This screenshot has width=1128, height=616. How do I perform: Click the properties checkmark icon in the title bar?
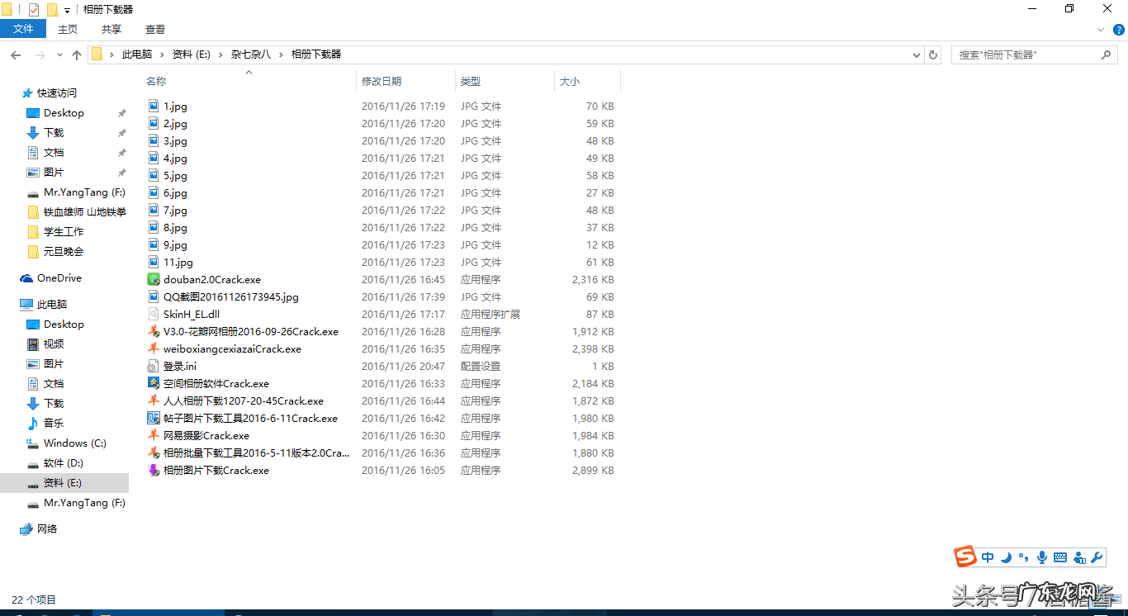[34, 9]
